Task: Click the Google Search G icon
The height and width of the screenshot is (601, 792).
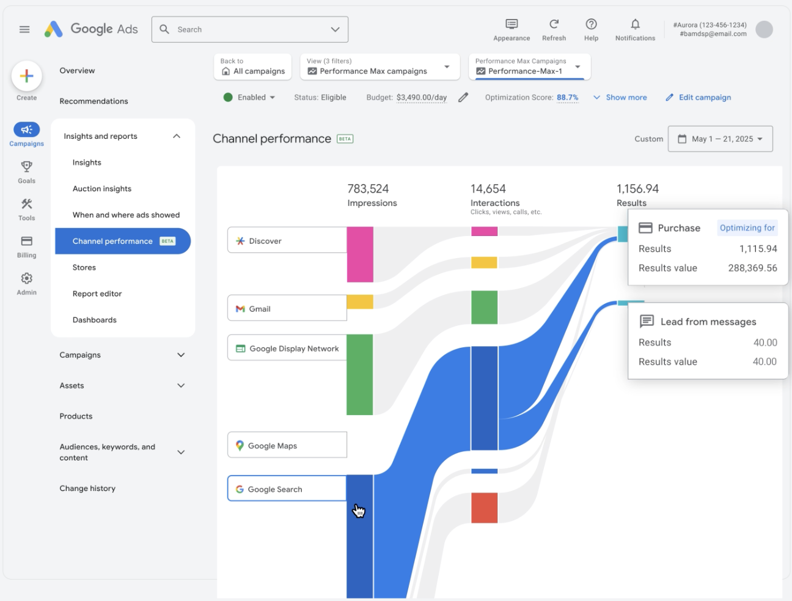Action: 240,489
